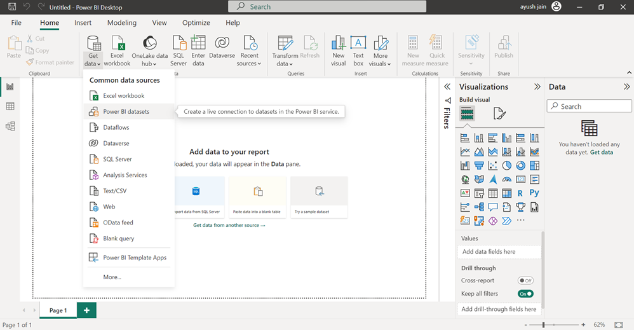Expand the Filters pane chevron
The height and width of the screenshot is (330, 634).
(x=447, y=86)
